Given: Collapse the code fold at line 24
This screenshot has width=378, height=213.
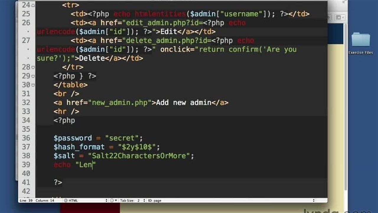Looking at the screenshot, I should click(33, 5).
